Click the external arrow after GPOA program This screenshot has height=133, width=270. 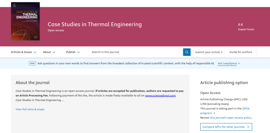(214, 113)
